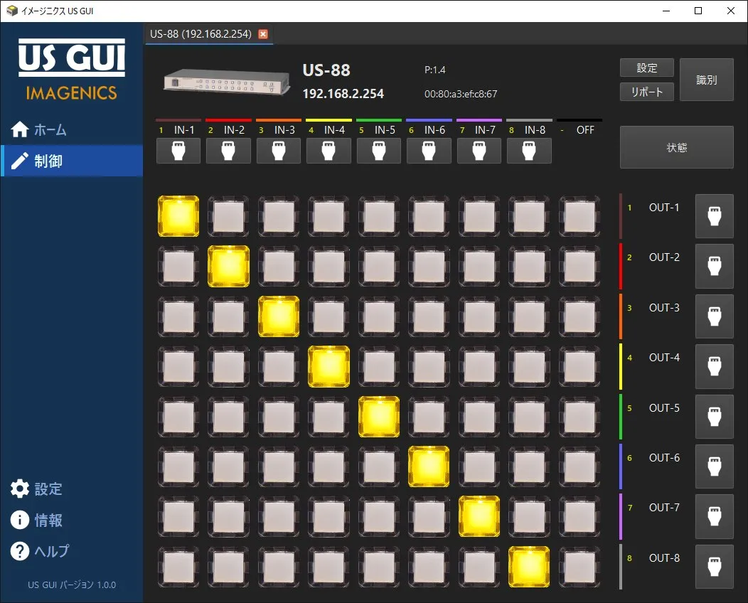Click the IN-1 connector icon button

[178, 151]
